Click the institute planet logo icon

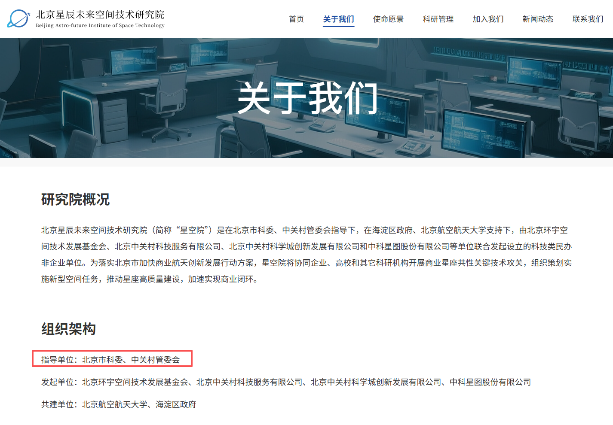[18, 18]
